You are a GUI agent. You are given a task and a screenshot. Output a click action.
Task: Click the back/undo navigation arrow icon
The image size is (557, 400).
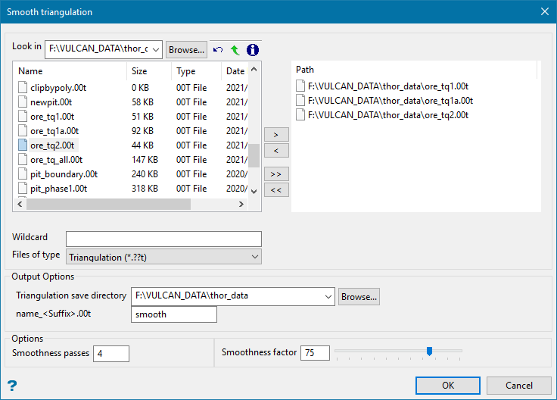click(x=218, y=50)
